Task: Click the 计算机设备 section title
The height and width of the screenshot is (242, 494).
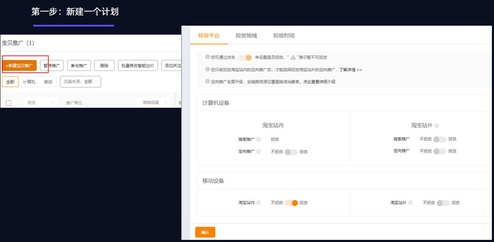Action: click(216, 103)
